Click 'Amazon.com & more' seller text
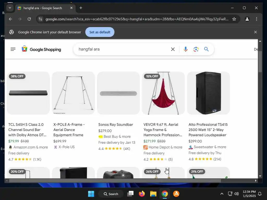 click(31, 147)
